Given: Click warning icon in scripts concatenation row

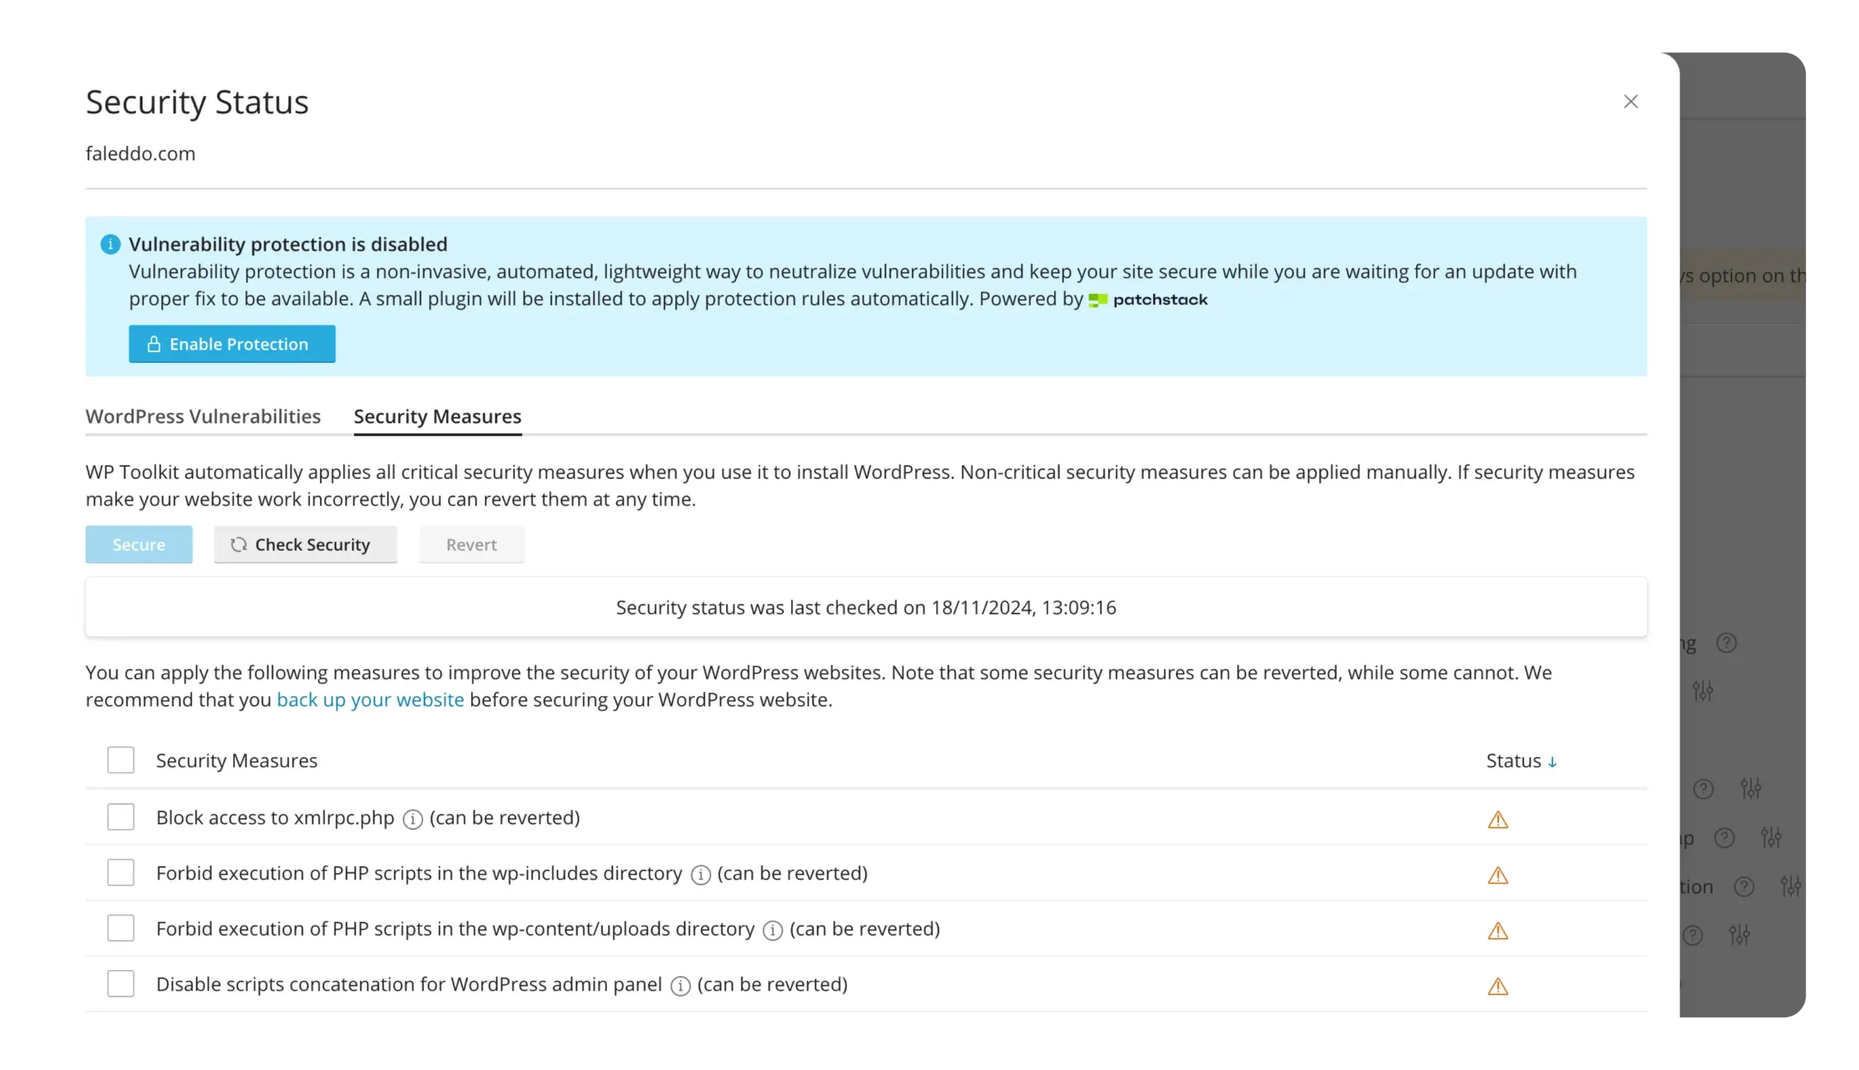Looking at the screenshot, I should pos(1497,986).
